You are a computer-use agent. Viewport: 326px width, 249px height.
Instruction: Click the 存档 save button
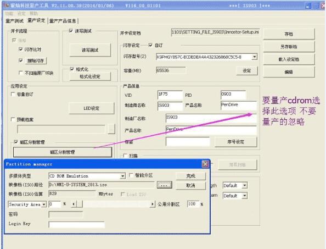tap(289, 34)
